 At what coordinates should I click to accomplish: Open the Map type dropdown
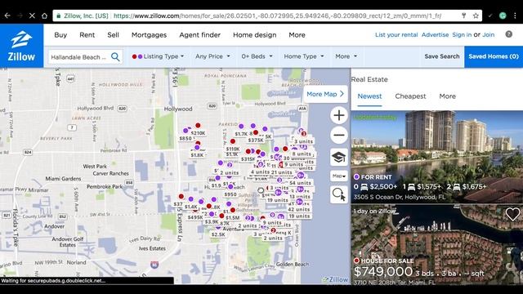pyautogui.click(x=339, y=176)
